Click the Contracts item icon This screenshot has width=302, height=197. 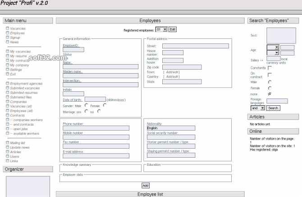coord(8,115)
